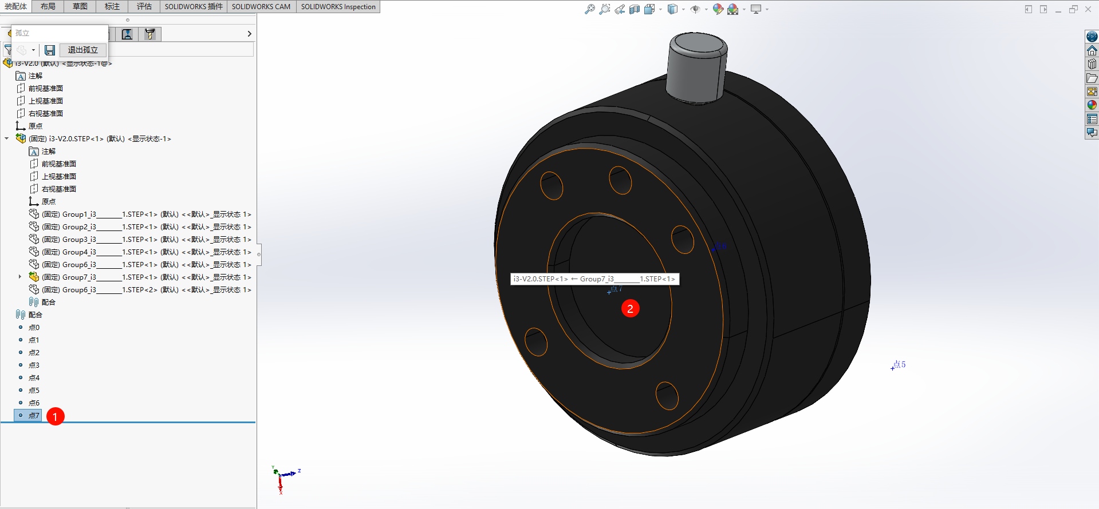Viewport: 1099px width, 509px height.
Task: Click the Apply Scene icon
Action: (x=733, y=9)
